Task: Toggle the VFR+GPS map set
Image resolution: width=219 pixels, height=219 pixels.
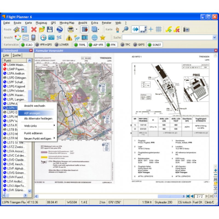Action: click(x=44, y=45)
